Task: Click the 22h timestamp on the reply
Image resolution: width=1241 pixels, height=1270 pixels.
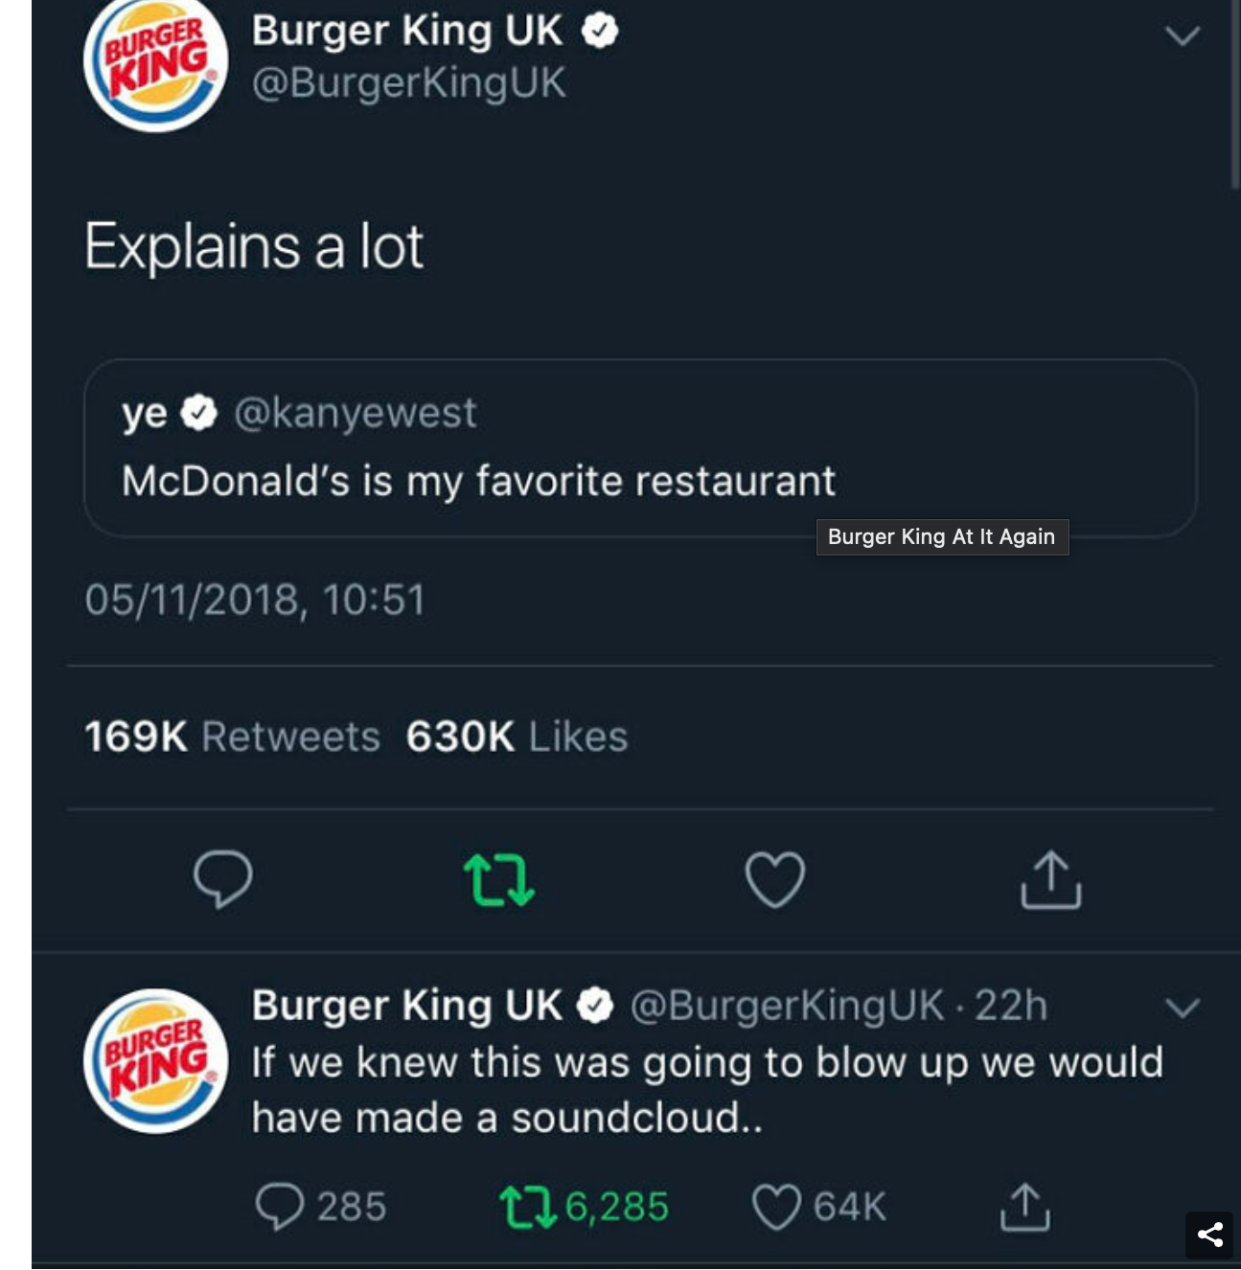Action: pyautogui.click(x=1011, y=1006)
